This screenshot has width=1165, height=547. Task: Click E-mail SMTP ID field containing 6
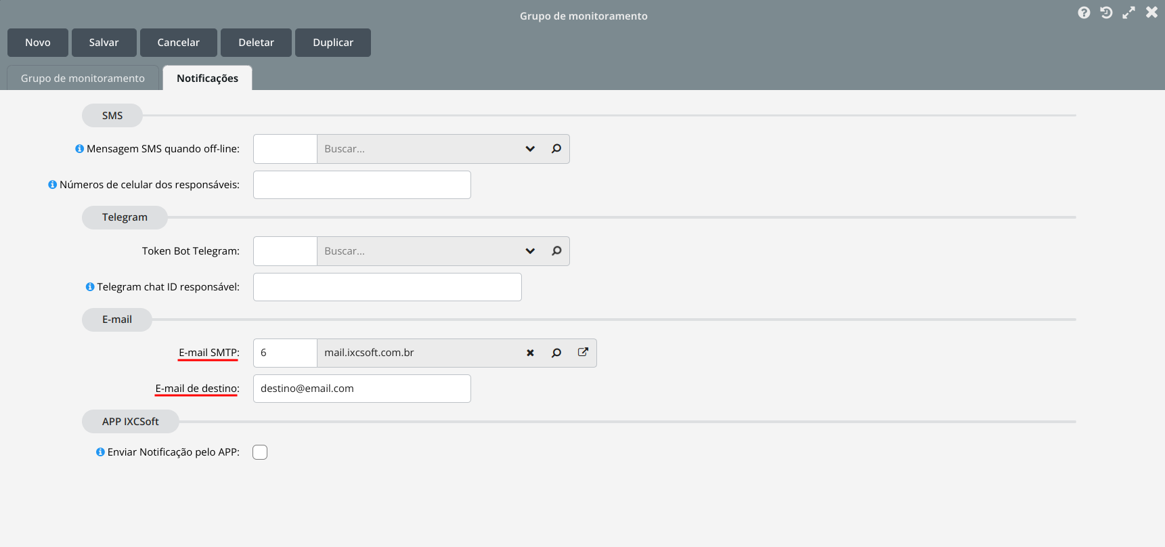[285, 353]
